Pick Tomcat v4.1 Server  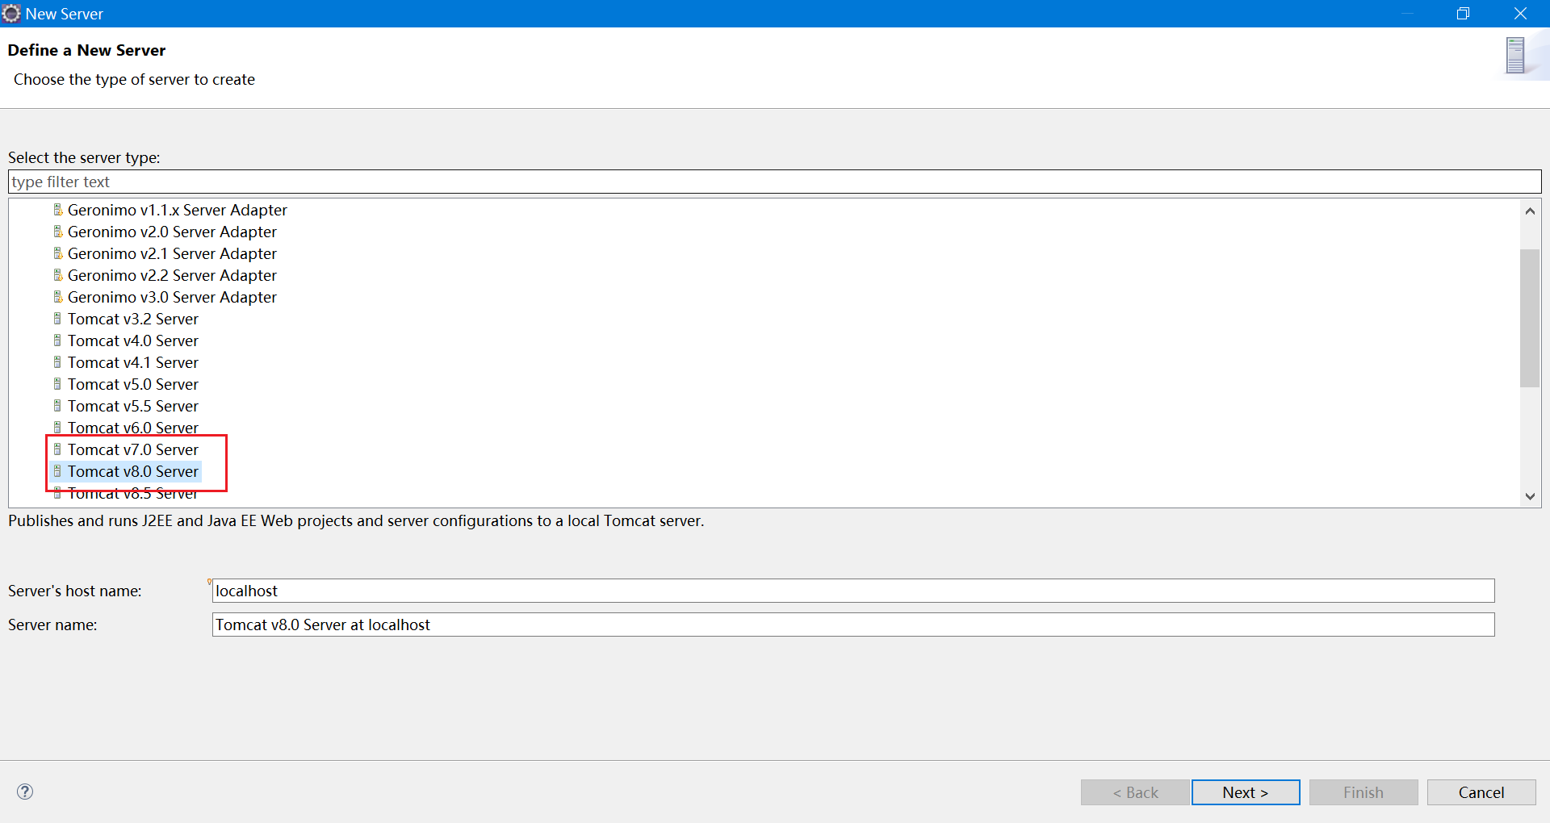(132, 362)
